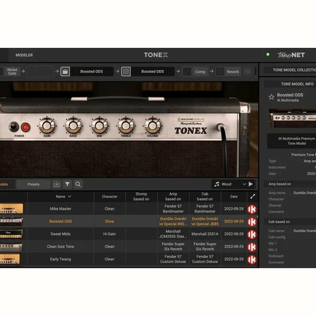Select the Boosted ODS list row
This screenshot has width=316, height=316.
[x=129, y=221]
